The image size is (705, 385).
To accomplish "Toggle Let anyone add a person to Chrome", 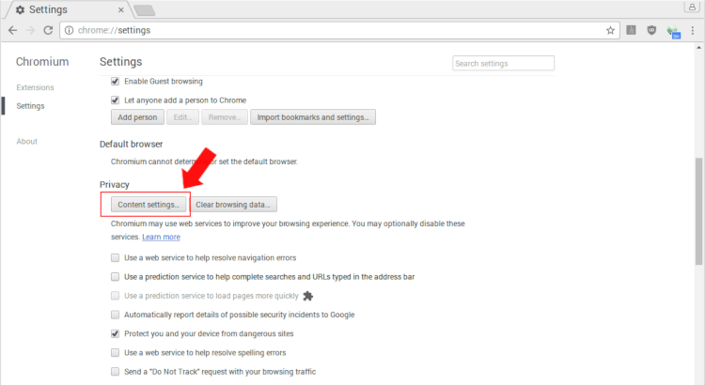I will [115, 100].
